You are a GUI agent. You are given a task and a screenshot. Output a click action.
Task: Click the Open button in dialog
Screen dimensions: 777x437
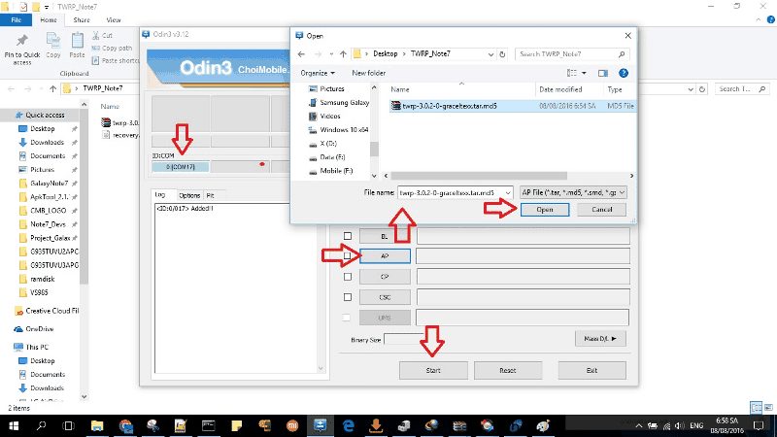(x=545, y=210)
